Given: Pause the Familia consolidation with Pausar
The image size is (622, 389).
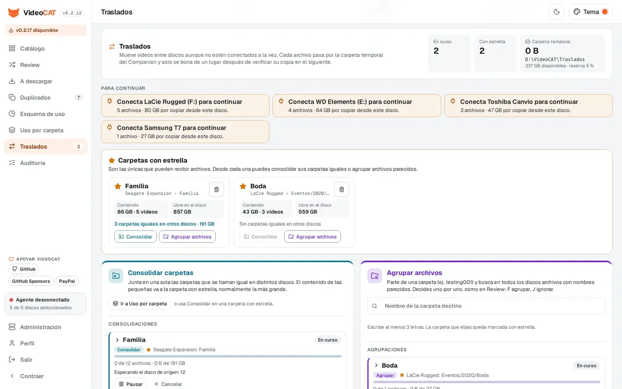Looking at the screenshot, I should (131, 384).
